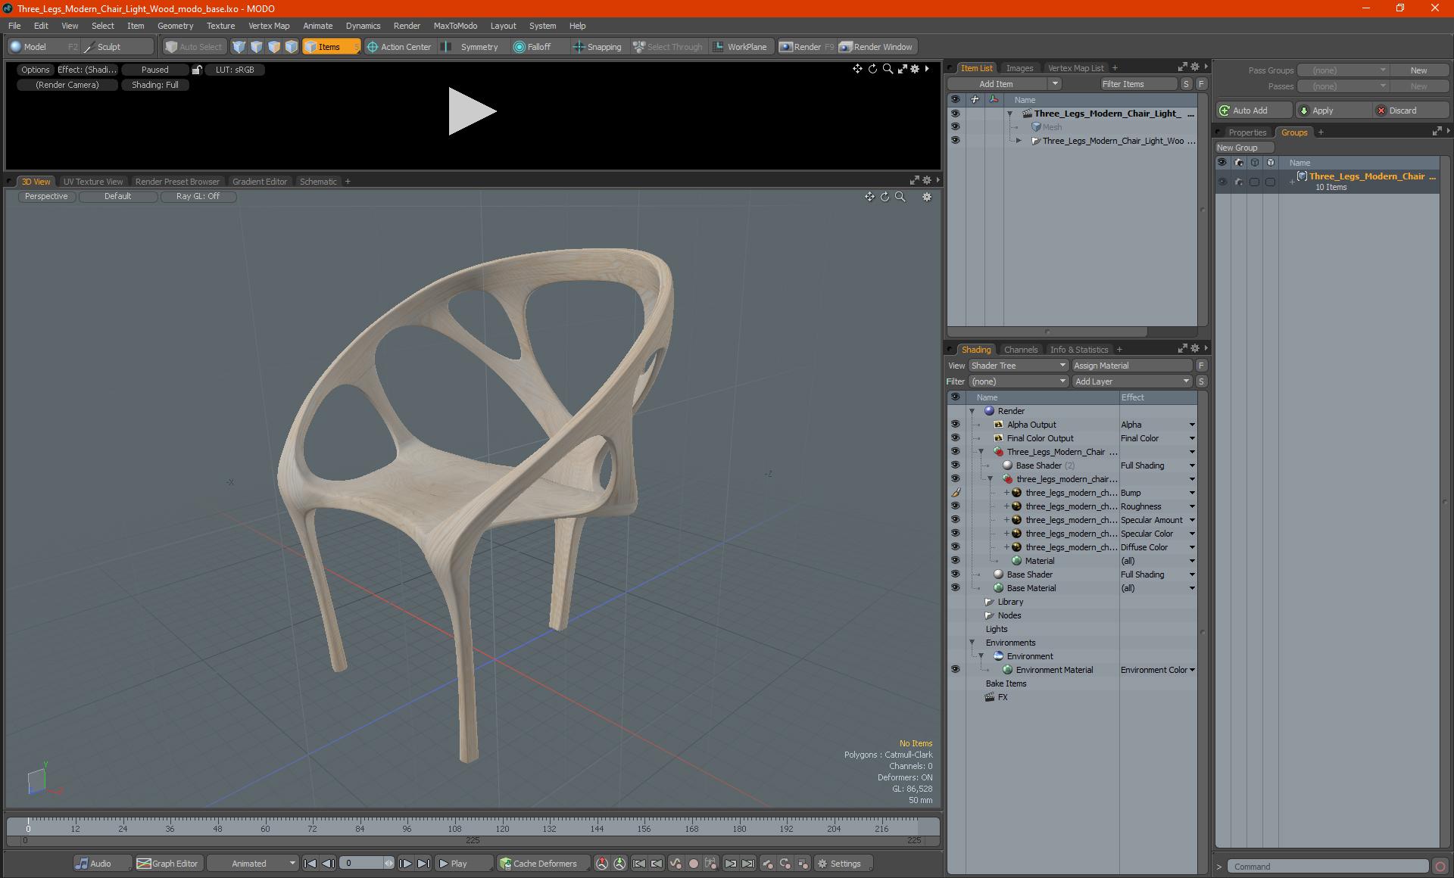The image size is (1454, 878).
Task: Open the Texture menu
Action: (x=220, y=26)
